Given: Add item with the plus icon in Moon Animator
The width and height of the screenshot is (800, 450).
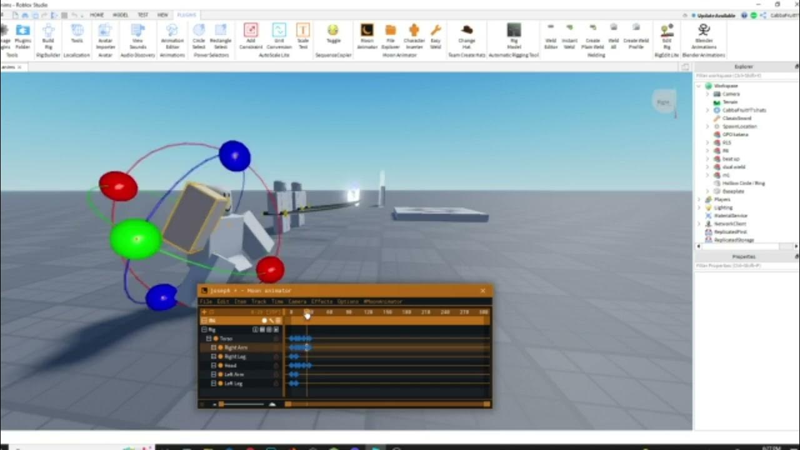Looking at the screenshot, I should click(204, 312).
